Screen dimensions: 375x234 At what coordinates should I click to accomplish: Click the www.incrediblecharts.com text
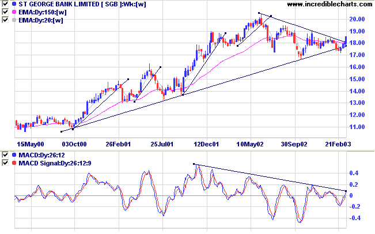tap(329, 4)
